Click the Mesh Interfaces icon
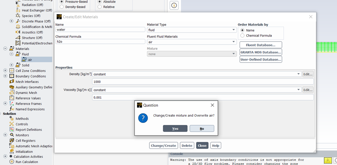Screen dimensions: 337x165 click(x=12, y=82)
